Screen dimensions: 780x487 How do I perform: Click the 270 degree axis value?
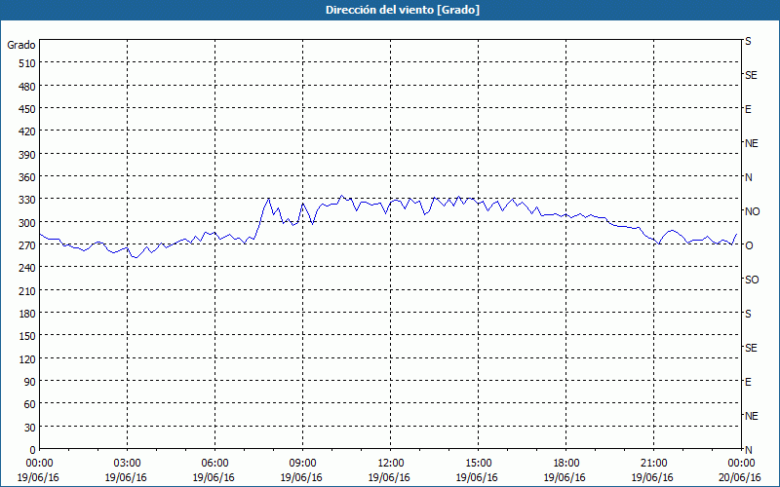point(26,244)
